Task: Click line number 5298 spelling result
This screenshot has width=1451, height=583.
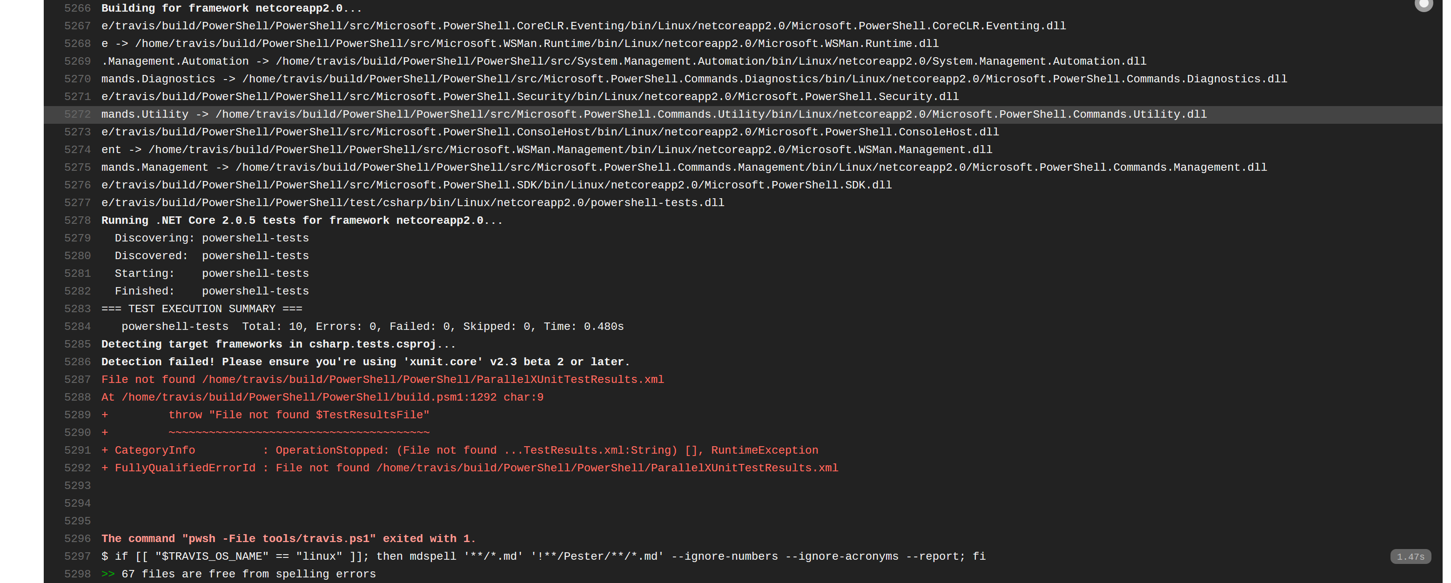Action: click(77, 574)
